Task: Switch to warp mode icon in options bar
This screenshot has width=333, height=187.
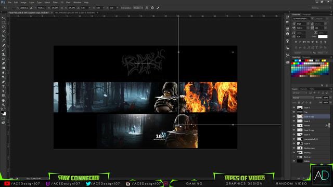Action: pyautogui.click(x=147, y=8)
